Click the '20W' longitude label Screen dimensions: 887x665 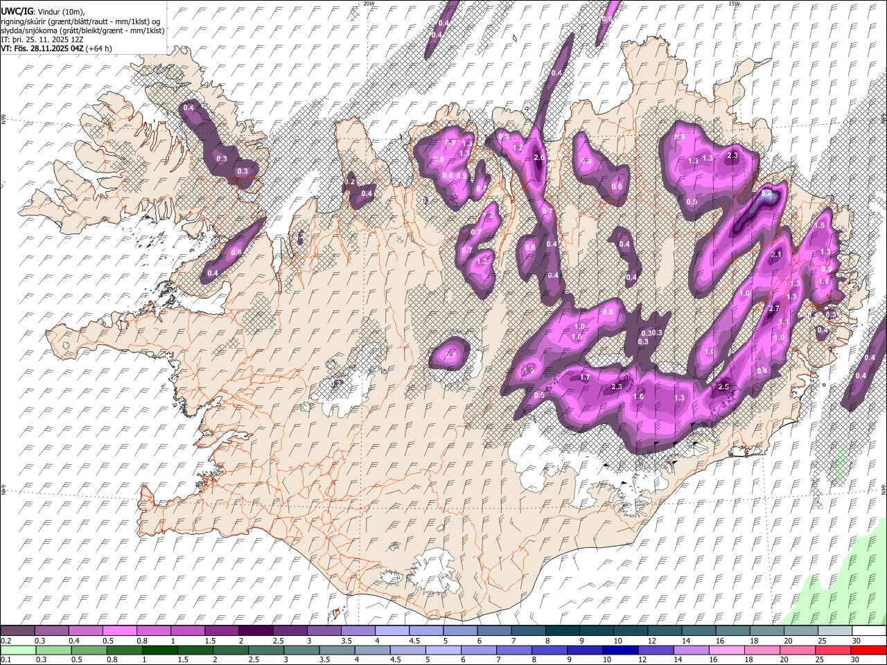point(369,3)
